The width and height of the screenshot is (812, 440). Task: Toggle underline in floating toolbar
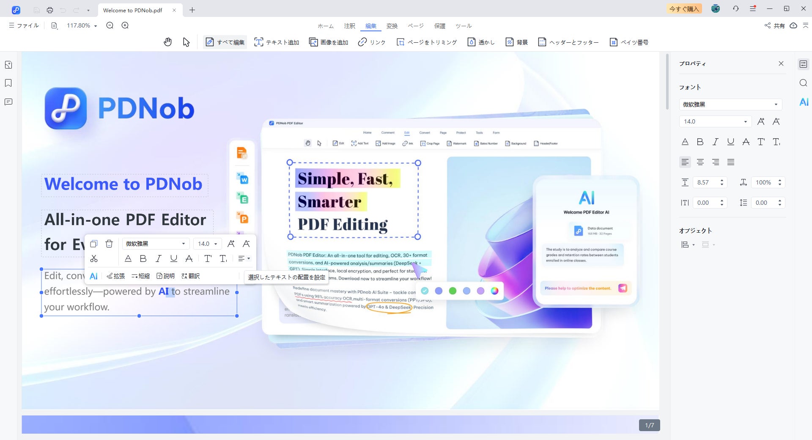click(x=174, y=258)
